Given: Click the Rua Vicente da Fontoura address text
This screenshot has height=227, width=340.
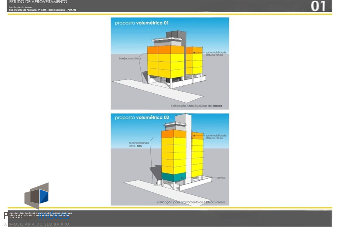Looking at the screenshot, I should 42,10.
